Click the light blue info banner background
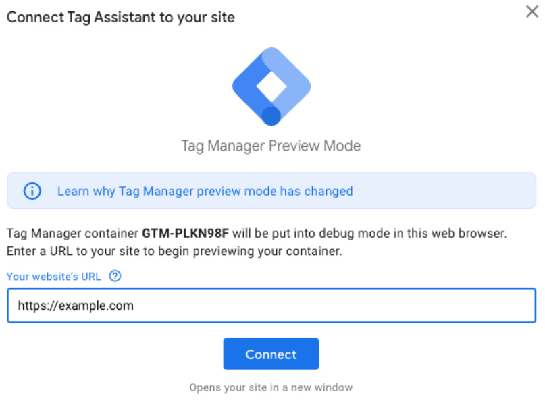The width and height of the screenshot is (545, 405). [x=445, y=191]
